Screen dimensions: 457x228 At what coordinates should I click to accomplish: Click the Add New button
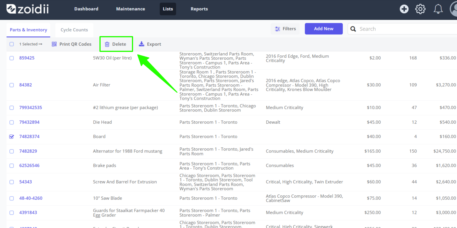pyautogui.click(x=324, y=29)
